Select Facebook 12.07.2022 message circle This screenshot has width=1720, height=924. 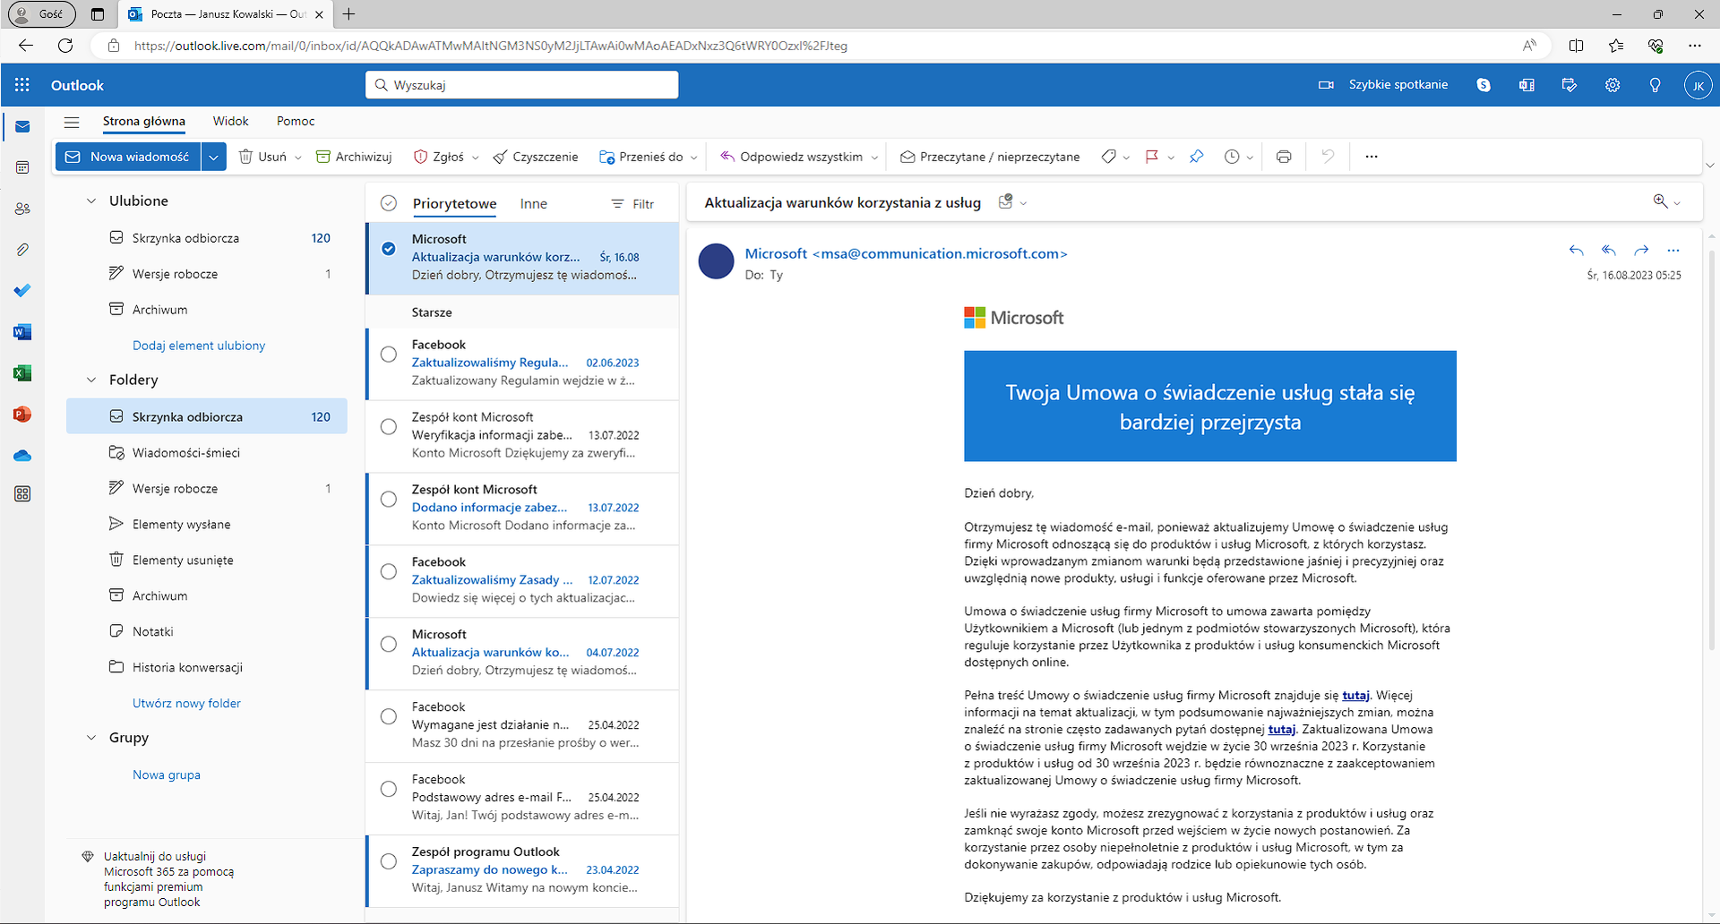pyautogui.click(x=389, y=572)
